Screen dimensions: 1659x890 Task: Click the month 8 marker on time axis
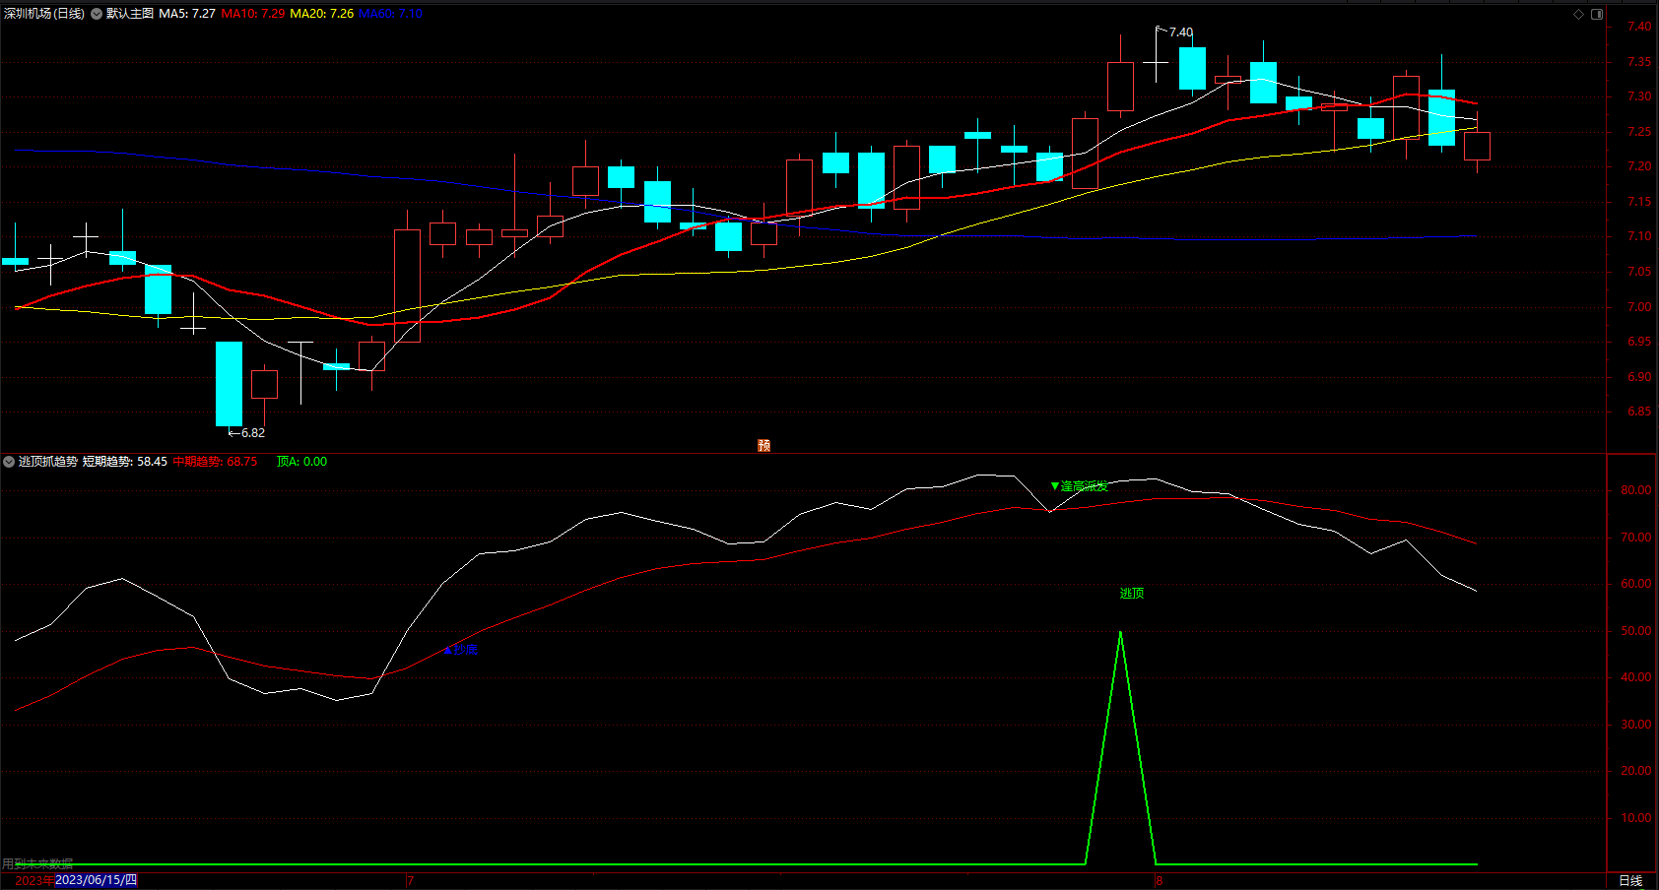(1159, 881)
